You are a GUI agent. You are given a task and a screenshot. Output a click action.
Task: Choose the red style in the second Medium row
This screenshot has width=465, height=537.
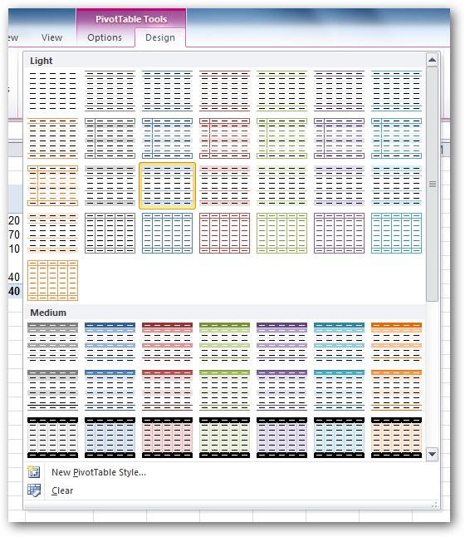click(x=168, y=390)
